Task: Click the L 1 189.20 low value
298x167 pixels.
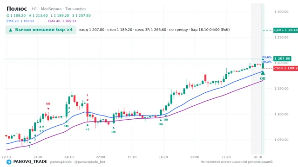Action: tap(60, 15)
